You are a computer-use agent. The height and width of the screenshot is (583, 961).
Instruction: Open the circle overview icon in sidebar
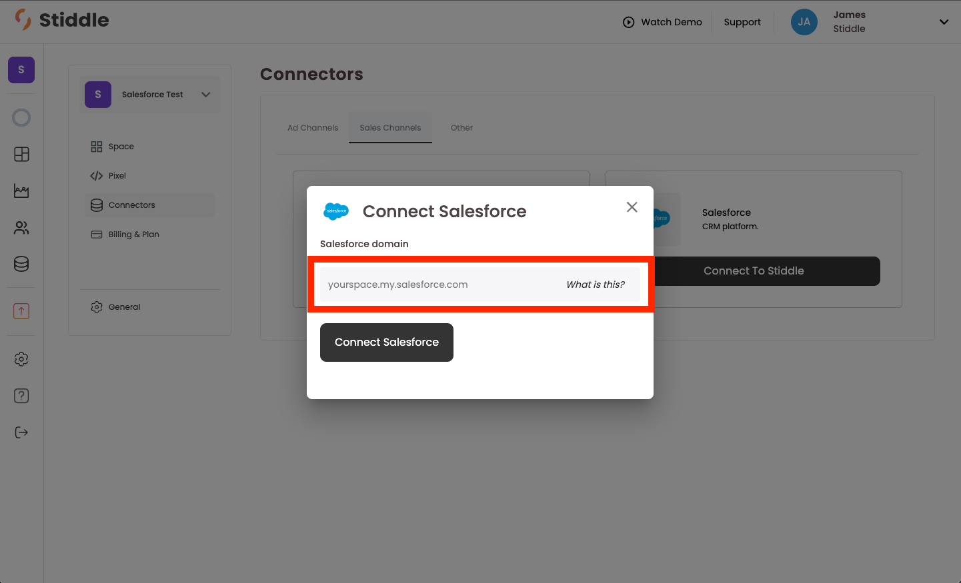point(21,118)
